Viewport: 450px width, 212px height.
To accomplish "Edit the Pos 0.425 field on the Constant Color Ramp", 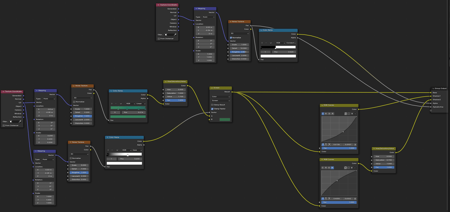I will click(x=283, y=52).
